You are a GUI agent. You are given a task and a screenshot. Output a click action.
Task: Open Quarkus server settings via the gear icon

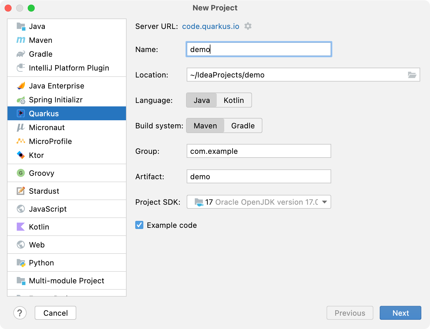pos(248,26)
